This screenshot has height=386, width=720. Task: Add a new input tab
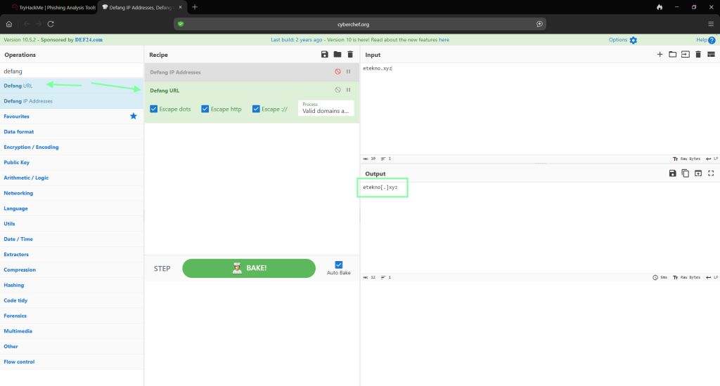coord(660,55)
